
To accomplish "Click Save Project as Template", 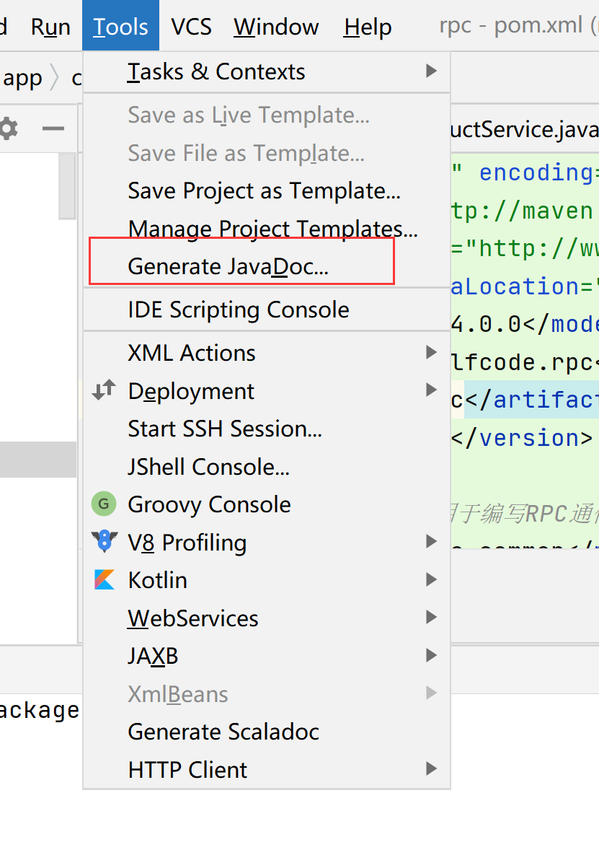I will [x=264, y=190].
